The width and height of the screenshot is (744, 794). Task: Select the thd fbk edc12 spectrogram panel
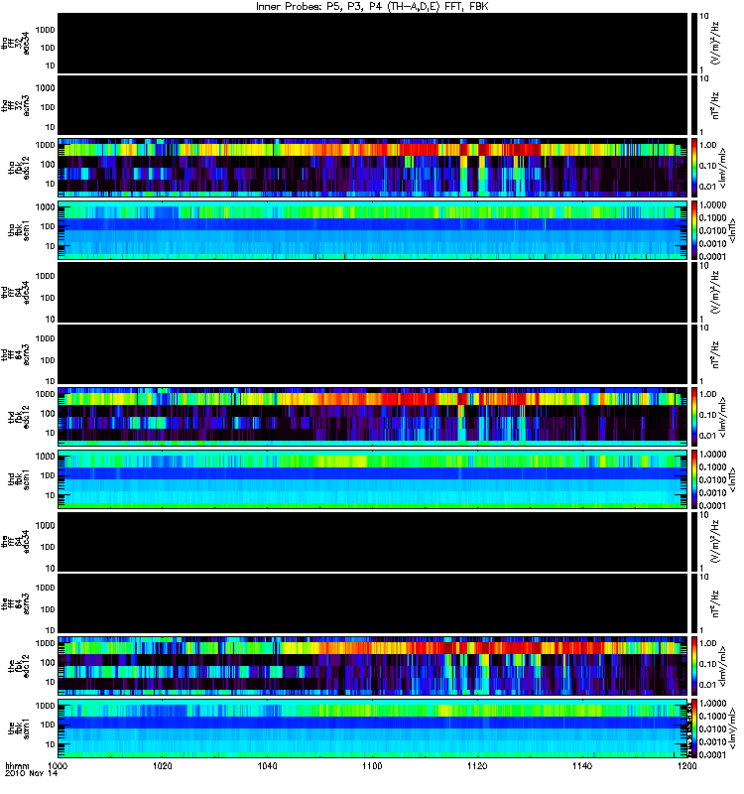point(373,417)
